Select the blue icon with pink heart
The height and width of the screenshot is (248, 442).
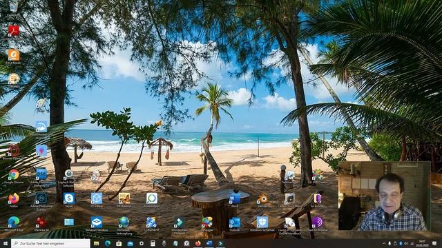point(41,152)
